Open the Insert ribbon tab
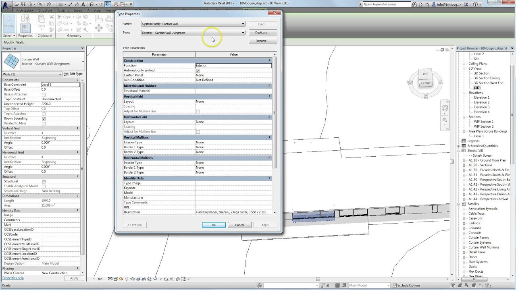 pos(78,10)
